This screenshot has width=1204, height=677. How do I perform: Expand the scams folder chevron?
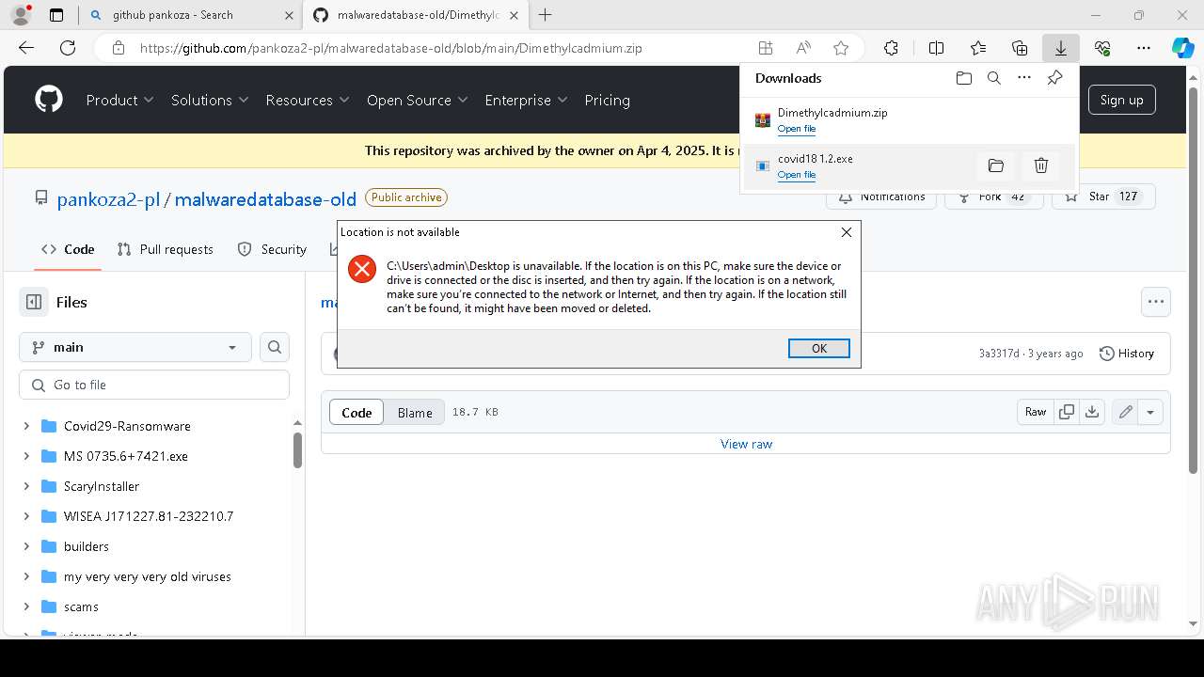point(26,606)
